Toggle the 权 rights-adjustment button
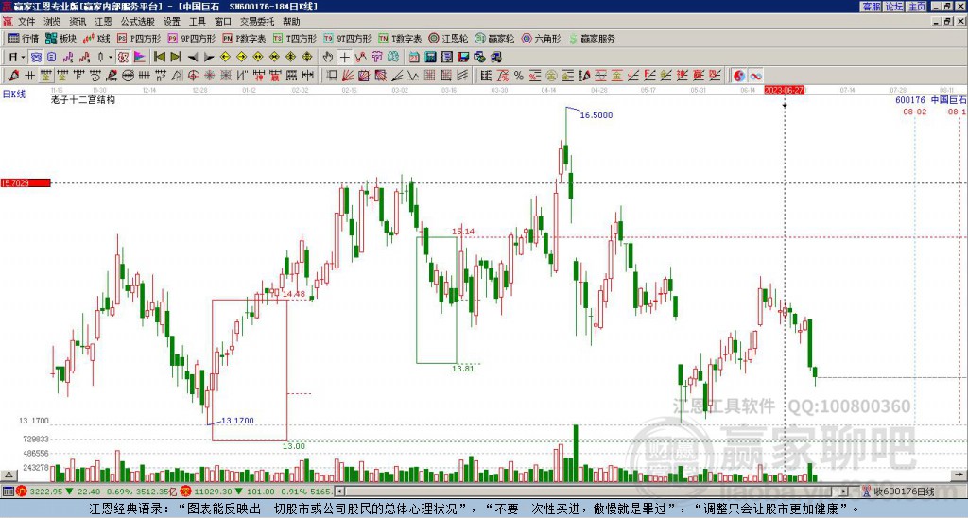The width and height of the screenshot is (968, 518). [x=123, y=58]
